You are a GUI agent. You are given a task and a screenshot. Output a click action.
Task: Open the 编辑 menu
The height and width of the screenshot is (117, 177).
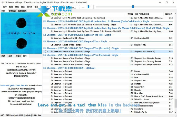(x=11, y=7)
